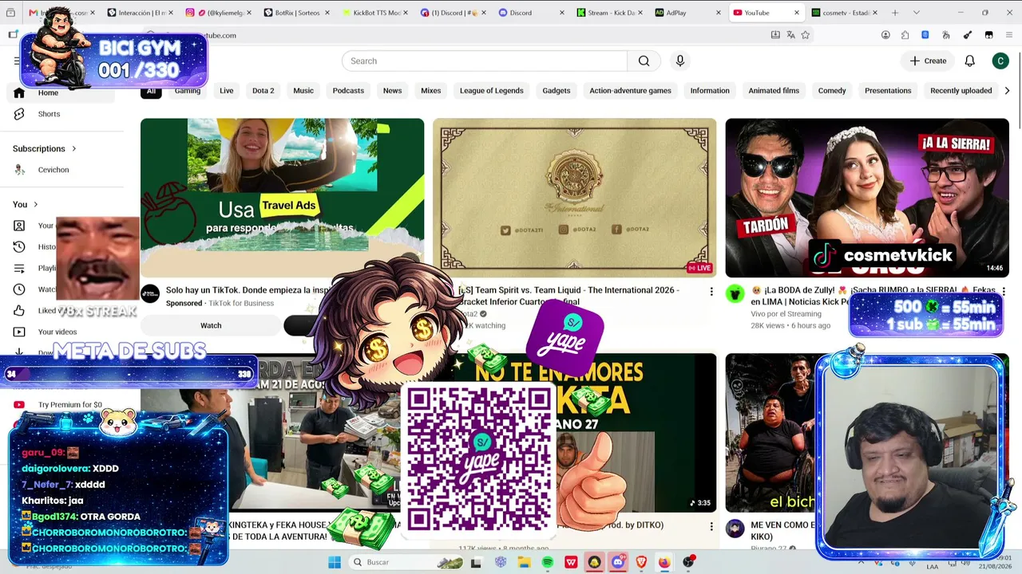Filter feed by Dota 2

coord(263,91)
